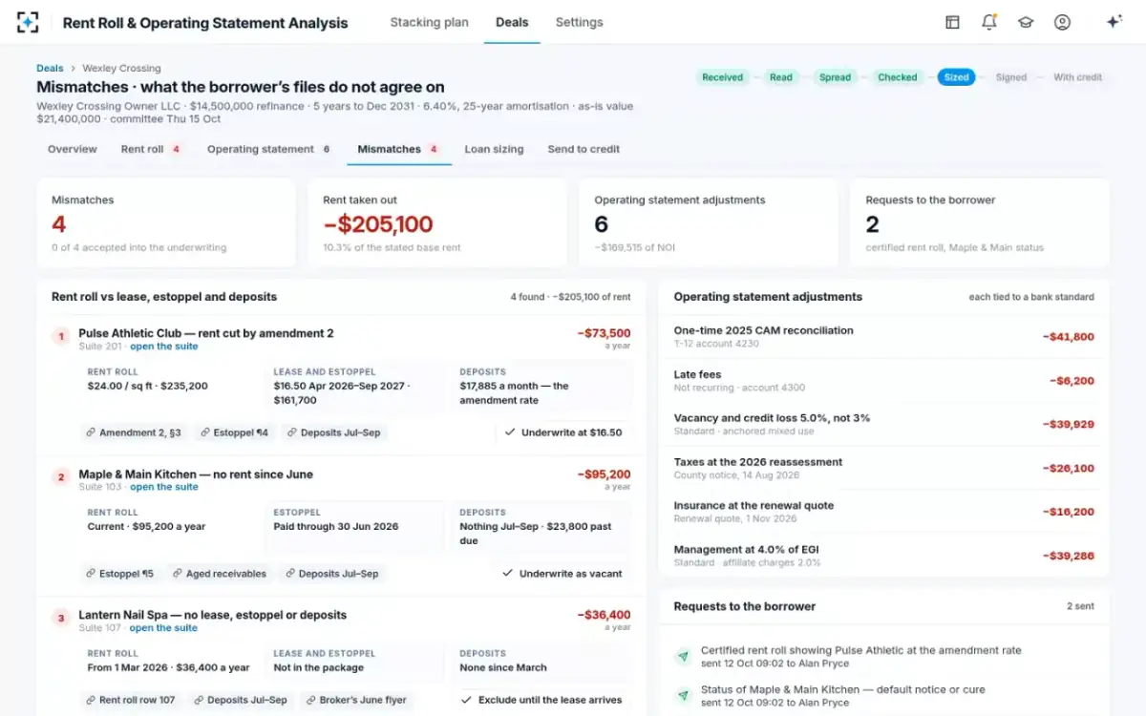Accept Underwrite as vacant
The height and width of the screenshot is (716, 1146).
pyautogui.click(x=562, y=574)
